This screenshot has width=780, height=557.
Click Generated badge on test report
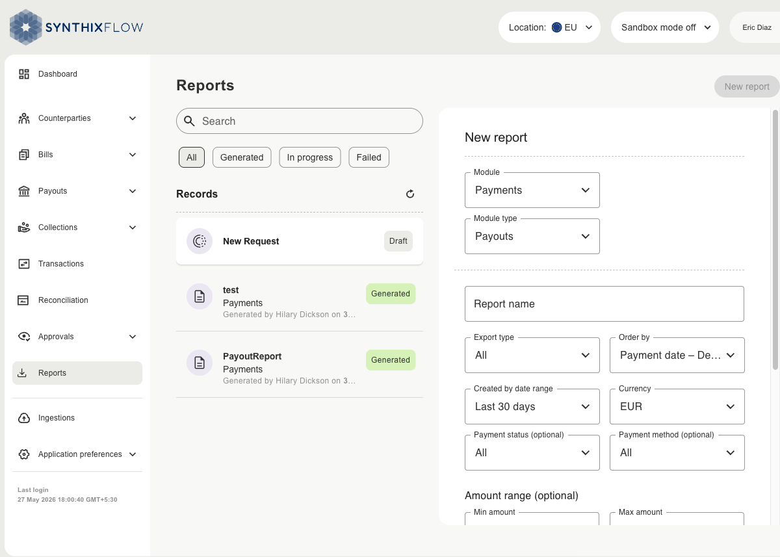tap(391, 294)
